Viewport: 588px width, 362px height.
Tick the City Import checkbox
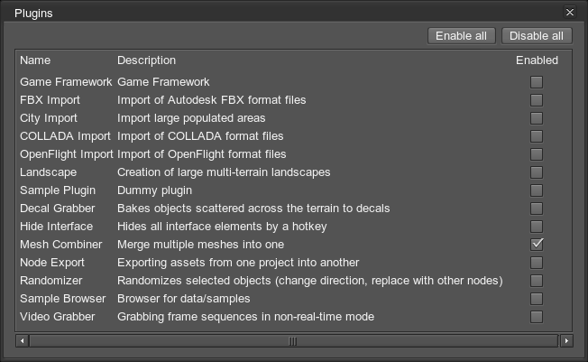pos(537,118)
